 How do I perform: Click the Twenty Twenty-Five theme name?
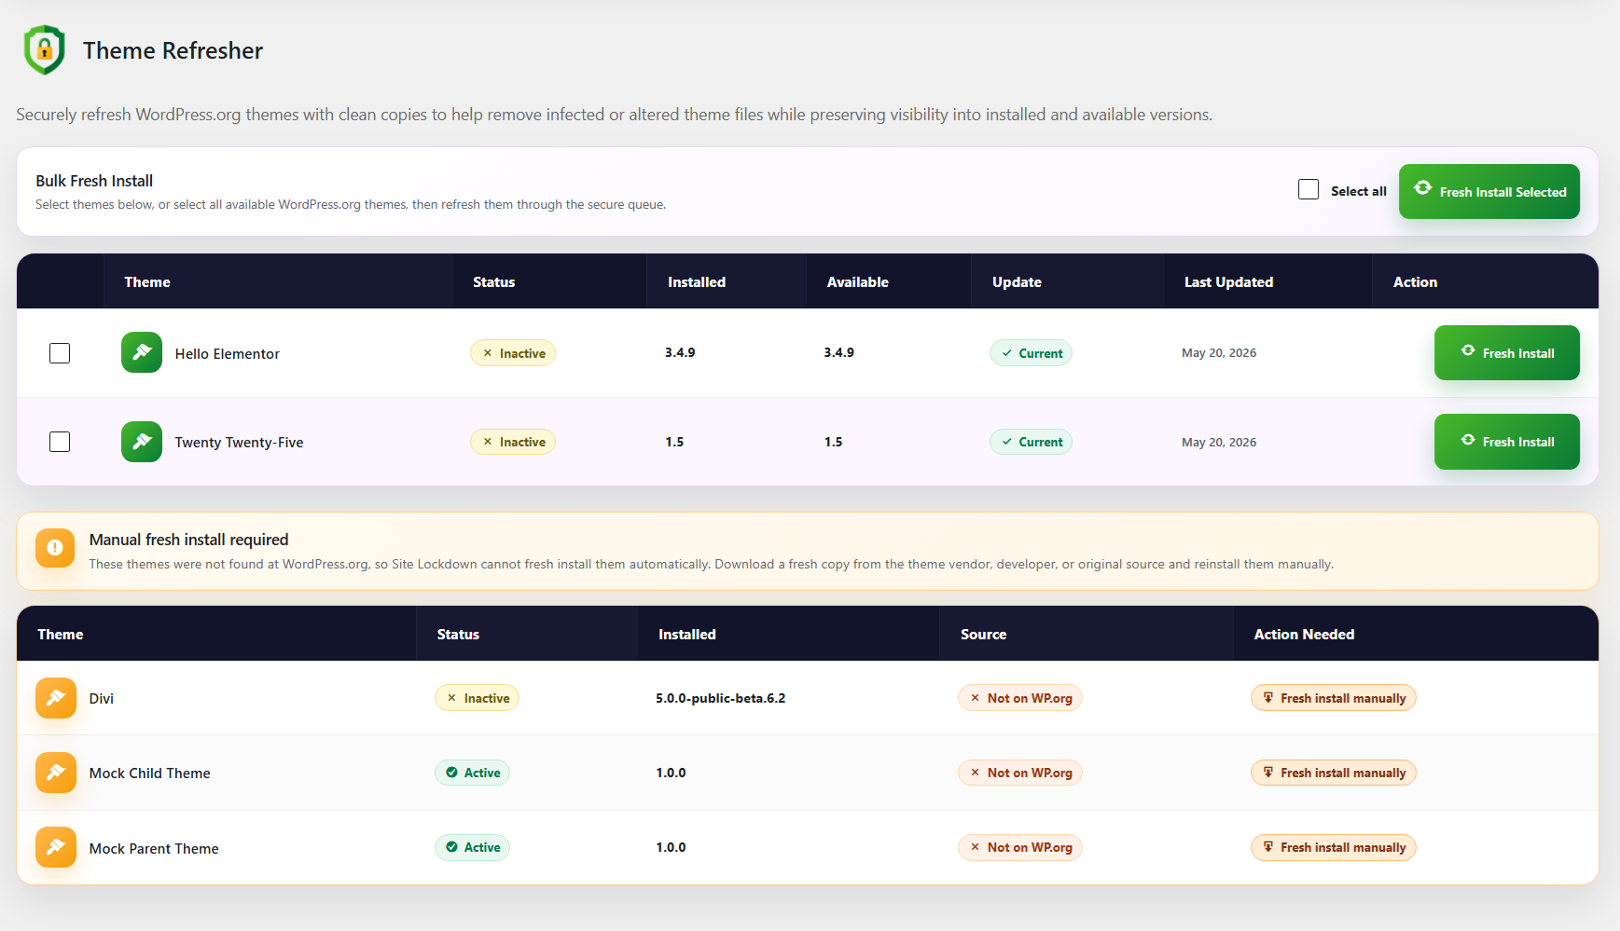click(x=239, y=443)
